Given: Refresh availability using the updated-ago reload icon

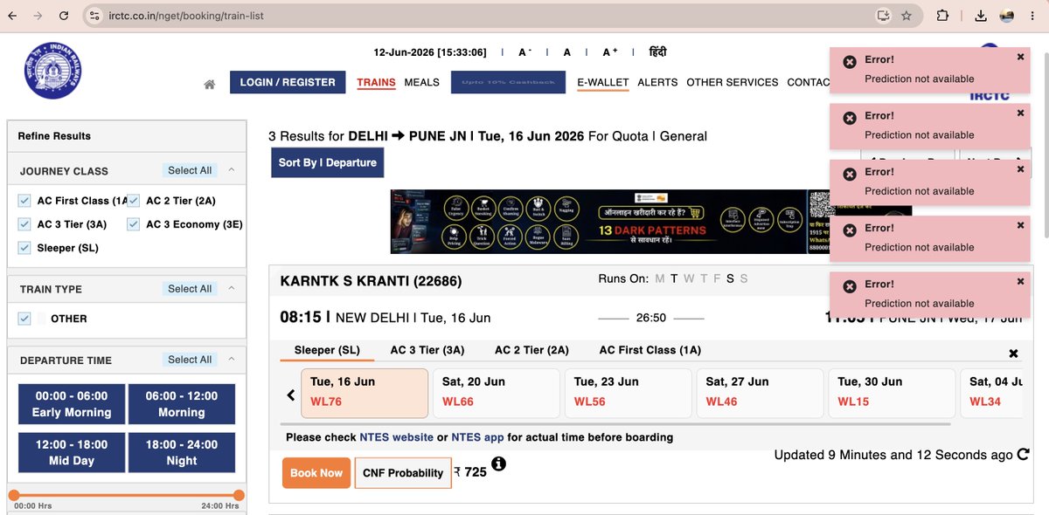Looking at the screenshot, I should [x=1023, y=455].
